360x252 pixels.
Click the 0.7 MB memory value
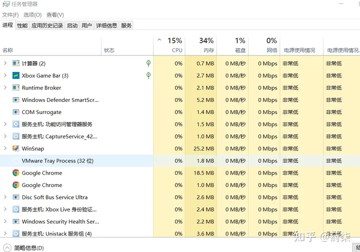[205, 63]
